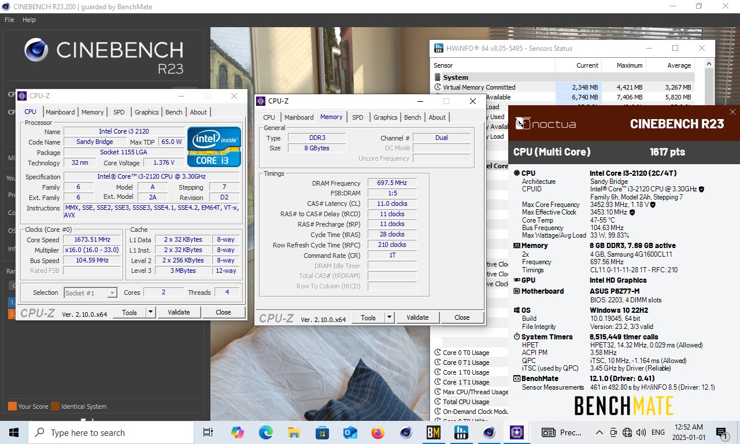The image size is (740, 444).
Task: Click the Cinebench R23 sphere logo
Action: click(36, 50)
